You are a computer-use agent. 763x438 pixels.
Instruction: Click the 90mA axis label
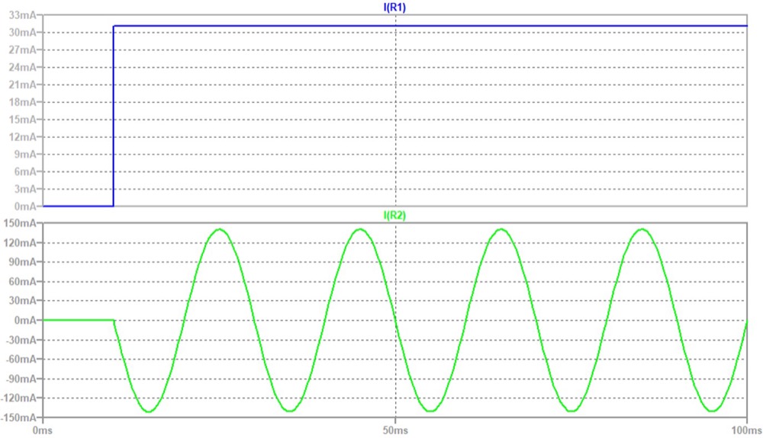22,262
